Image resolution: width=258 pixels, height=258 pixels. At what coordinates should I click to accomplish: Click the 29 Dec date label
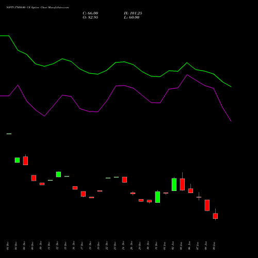tap(140, 246)
